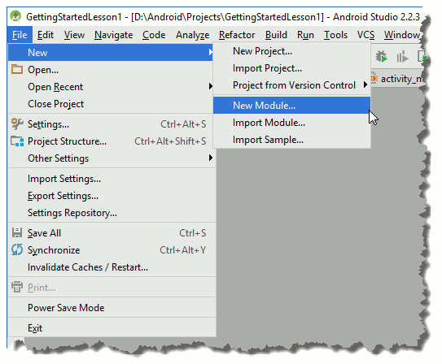Select Close Project

coord(111,104)
